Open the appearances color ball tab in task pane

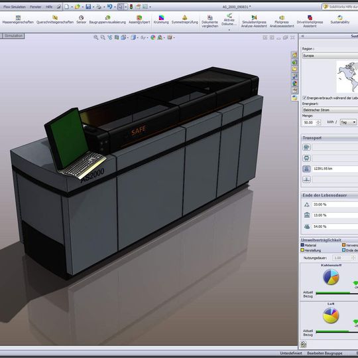click(x=294, y=84)
